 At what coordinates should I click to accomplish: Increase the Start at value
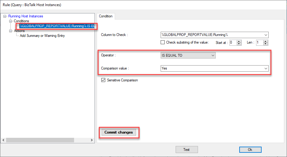tap(239, 41)
